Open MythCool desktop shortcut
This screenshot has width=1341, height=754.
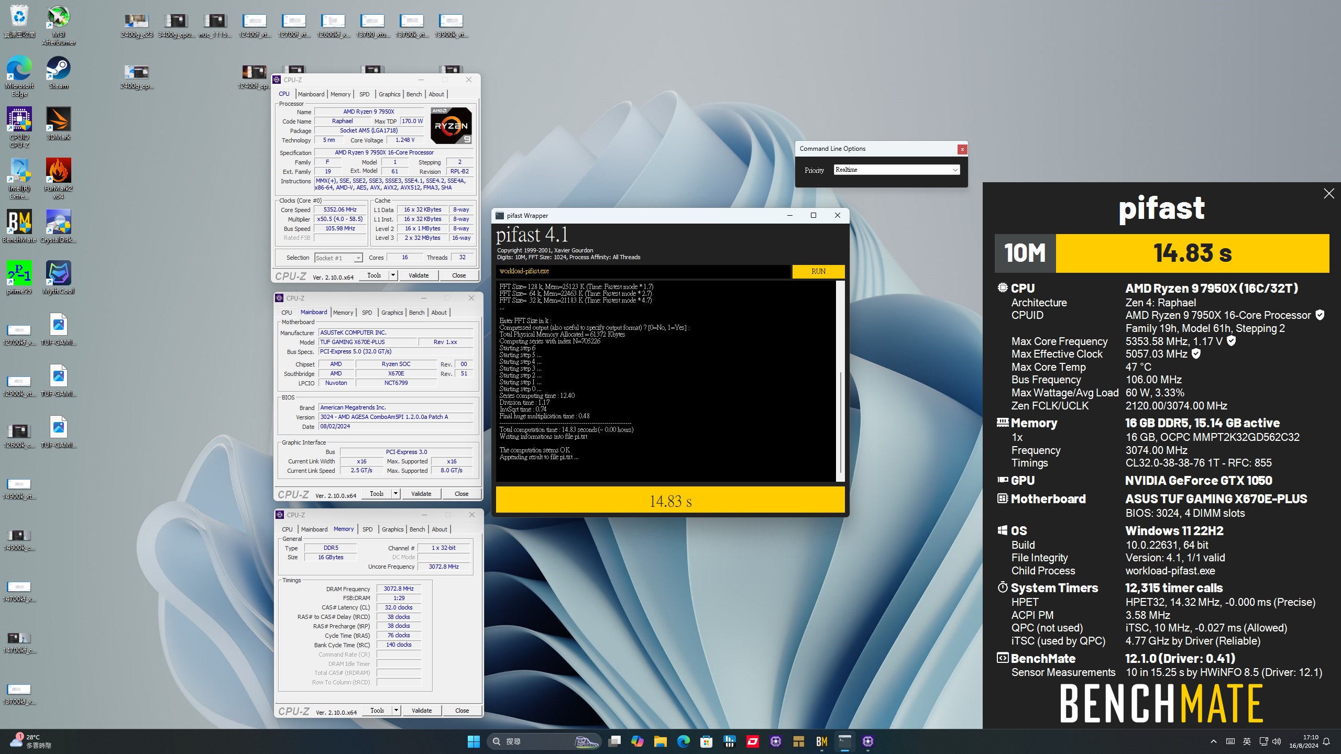pyautogui.click(x=58, y=278)
